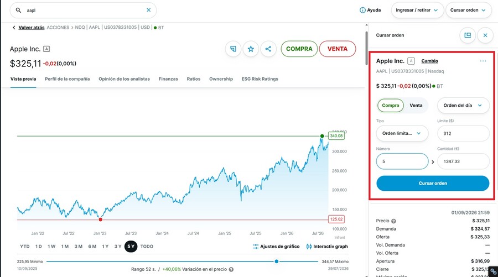Open Ayuda help
Screen dimensions: 498x277
[x=370, y=10]
